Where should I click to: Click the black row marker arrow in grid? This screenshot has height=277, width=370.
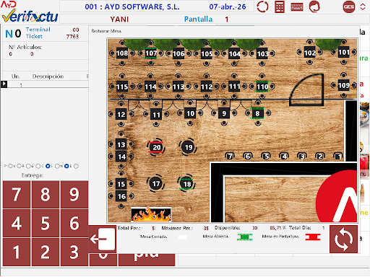(x=4, y=84)
